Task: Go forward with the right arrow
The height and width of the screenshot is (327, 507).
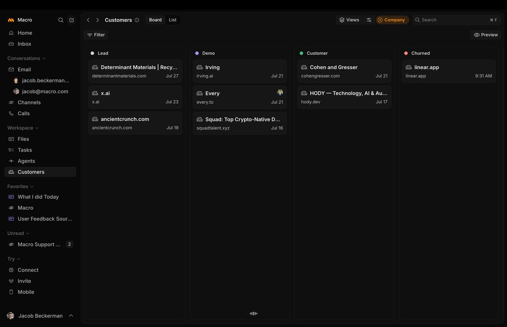Action: pos(97,20)
